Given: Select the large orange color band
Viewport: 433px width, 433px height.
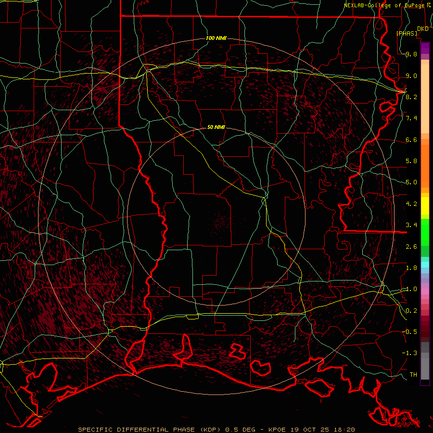Looking at the screenshot, I should (425, 166).
